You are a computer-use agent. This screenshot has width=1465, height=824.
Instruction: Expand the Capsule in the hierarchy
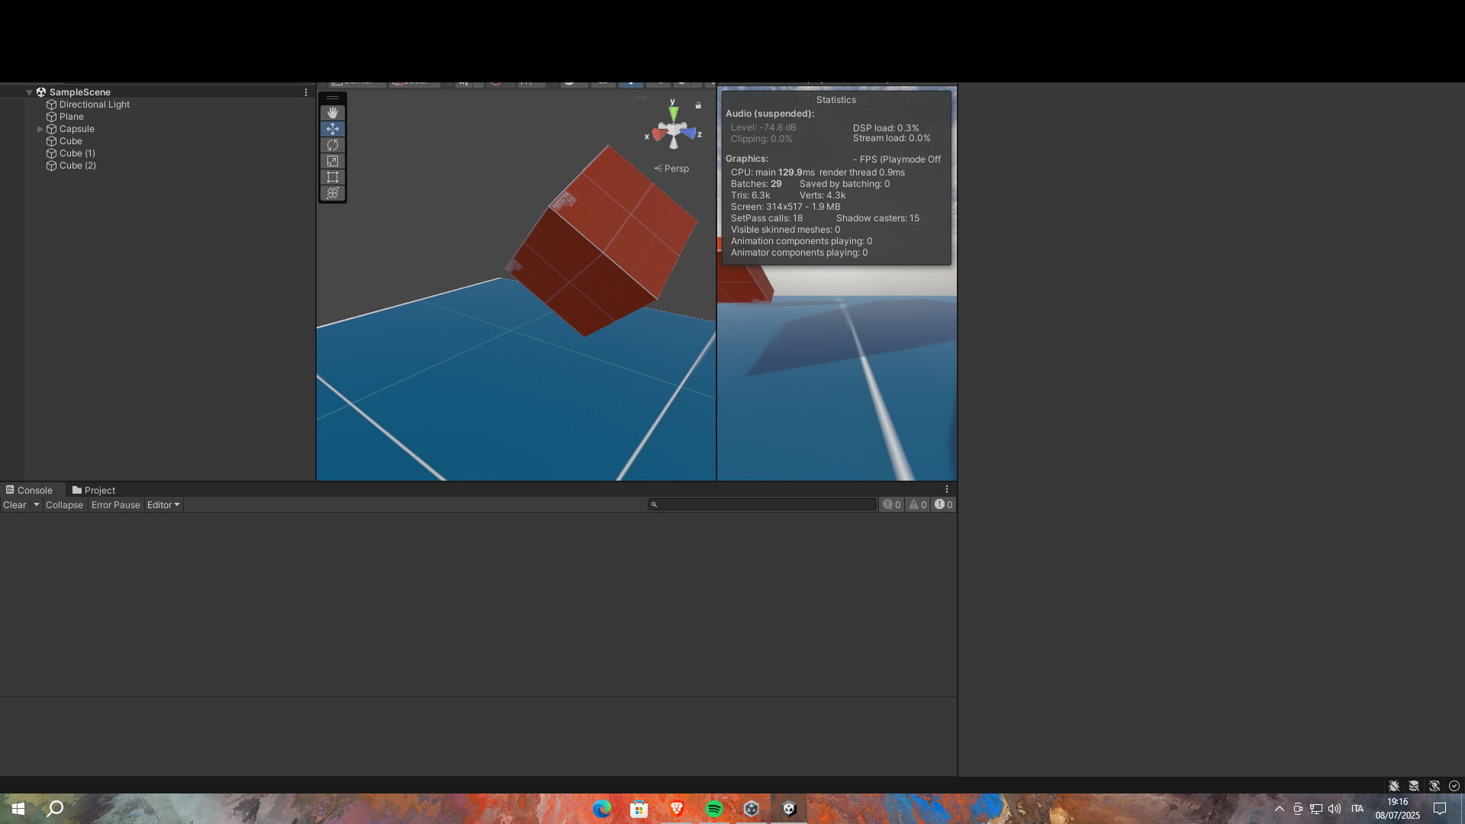pyautogui.click(x=40, y=128)
